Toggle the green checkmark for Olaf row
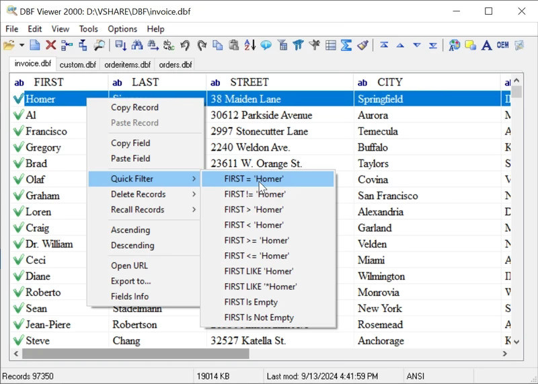The image size is (538, 384). [19, 180]
